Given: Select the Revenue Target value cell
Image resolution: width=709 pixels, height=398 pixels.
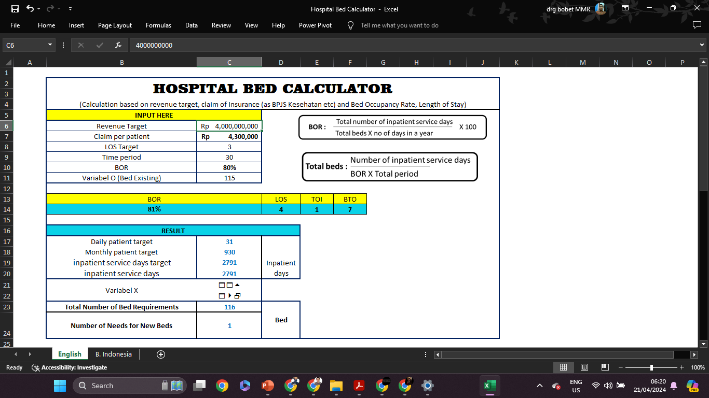Looking at the screenshot, I should [229, 126].
